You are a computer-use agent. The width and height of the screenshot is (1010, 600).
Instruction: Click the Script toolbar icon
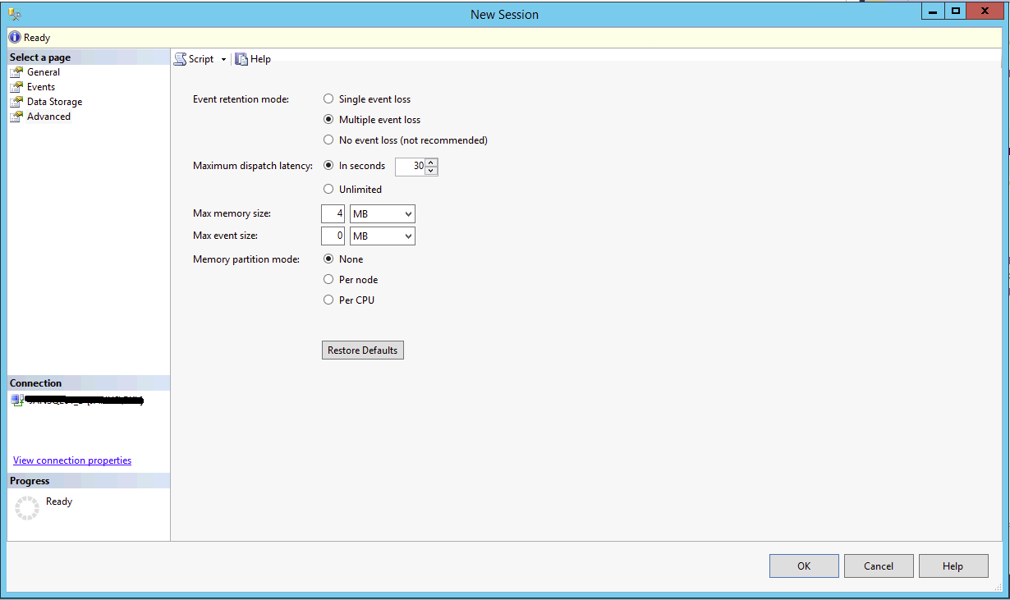pos(180,59)
